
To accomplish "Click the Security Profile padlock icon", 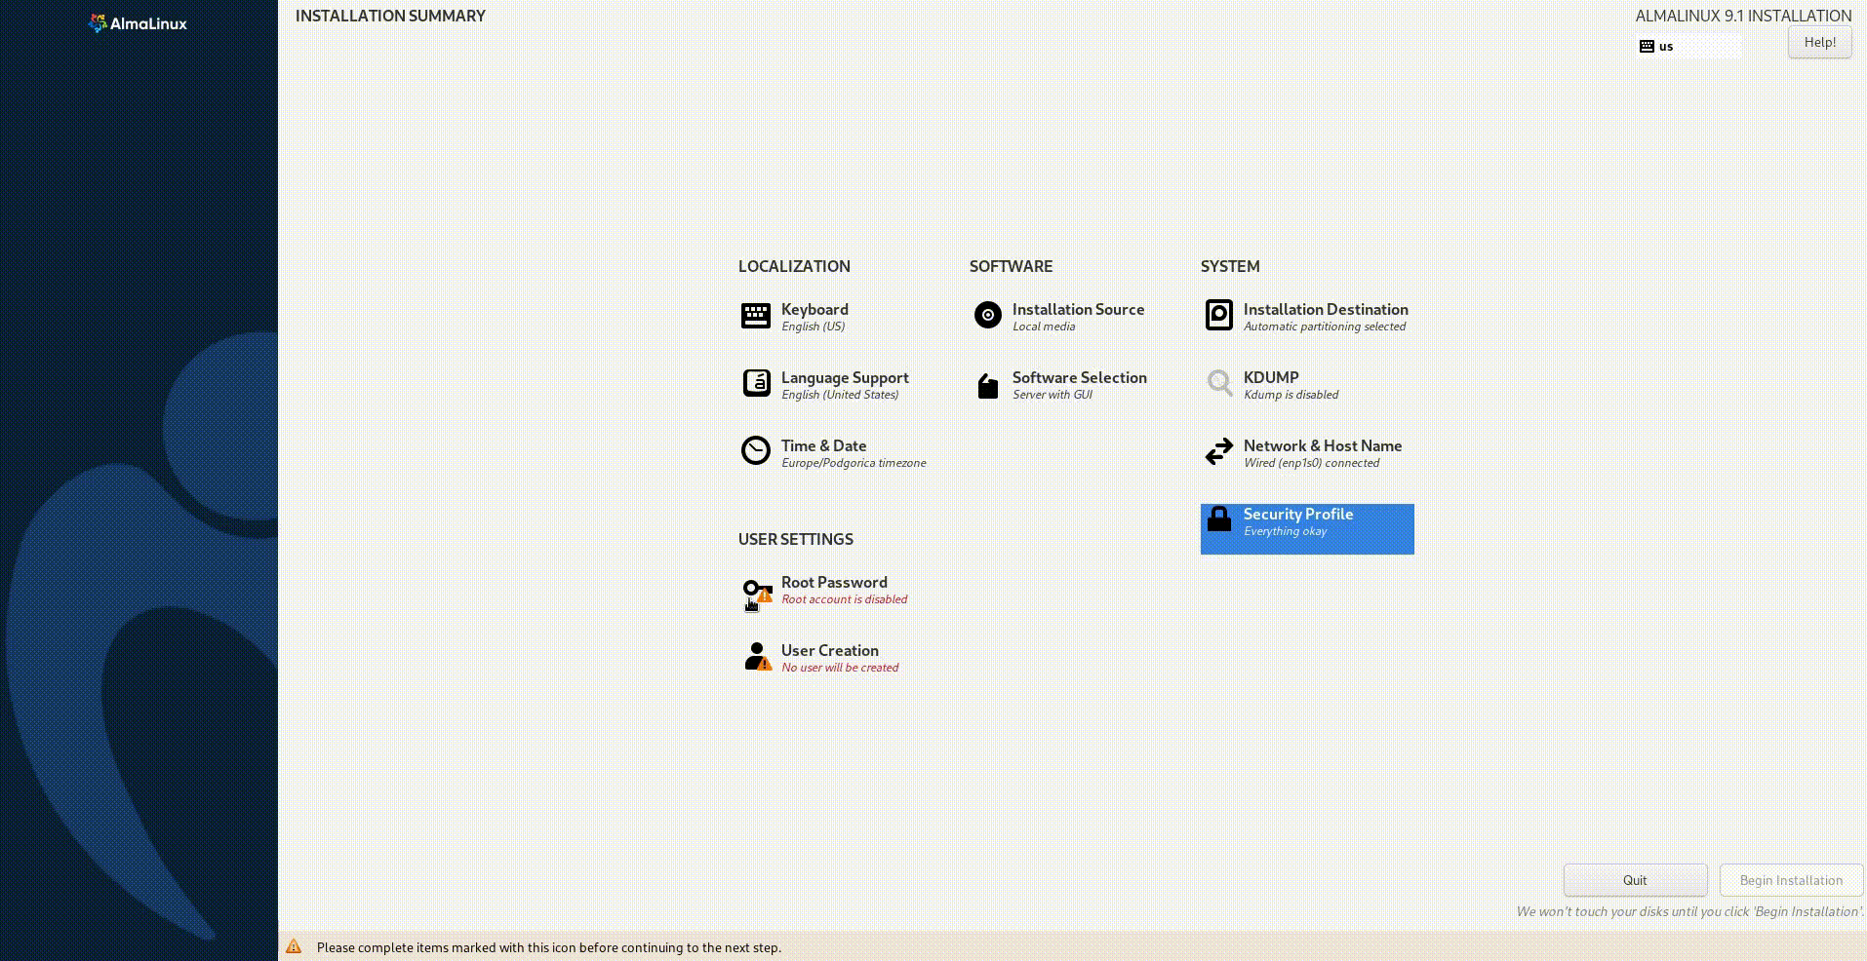I will pyautogui.click(x=1218, y=519).
